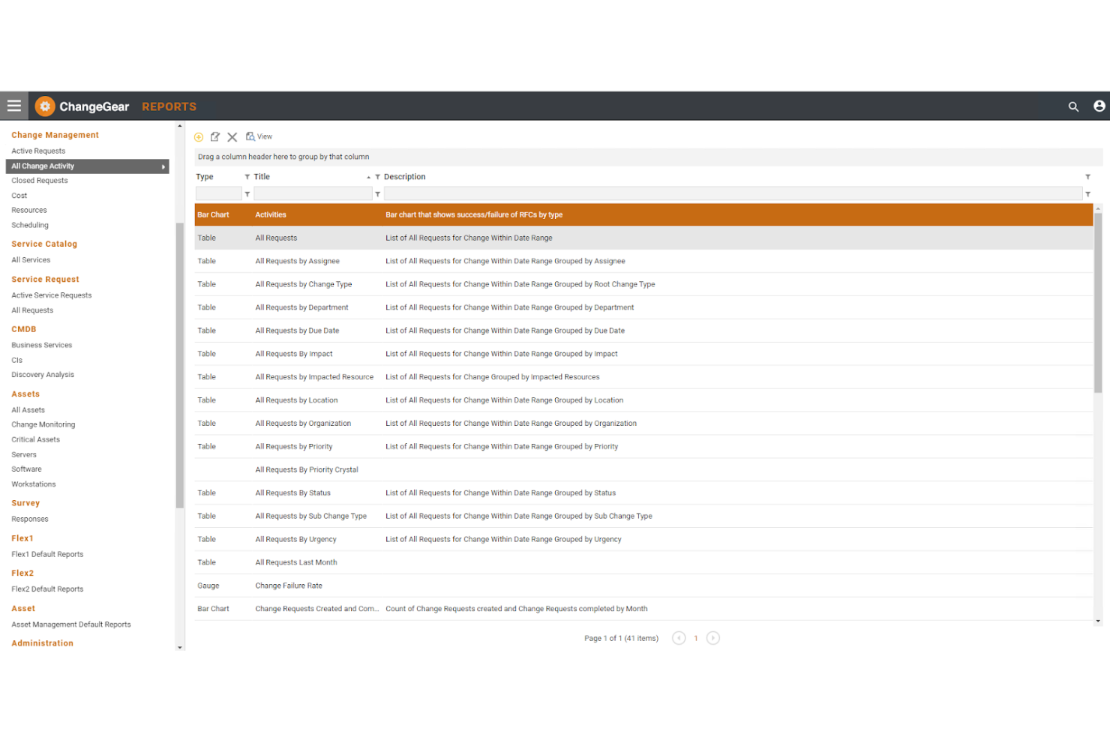
Task: Click the Delete (X) report icon
Action: point(232,136)
